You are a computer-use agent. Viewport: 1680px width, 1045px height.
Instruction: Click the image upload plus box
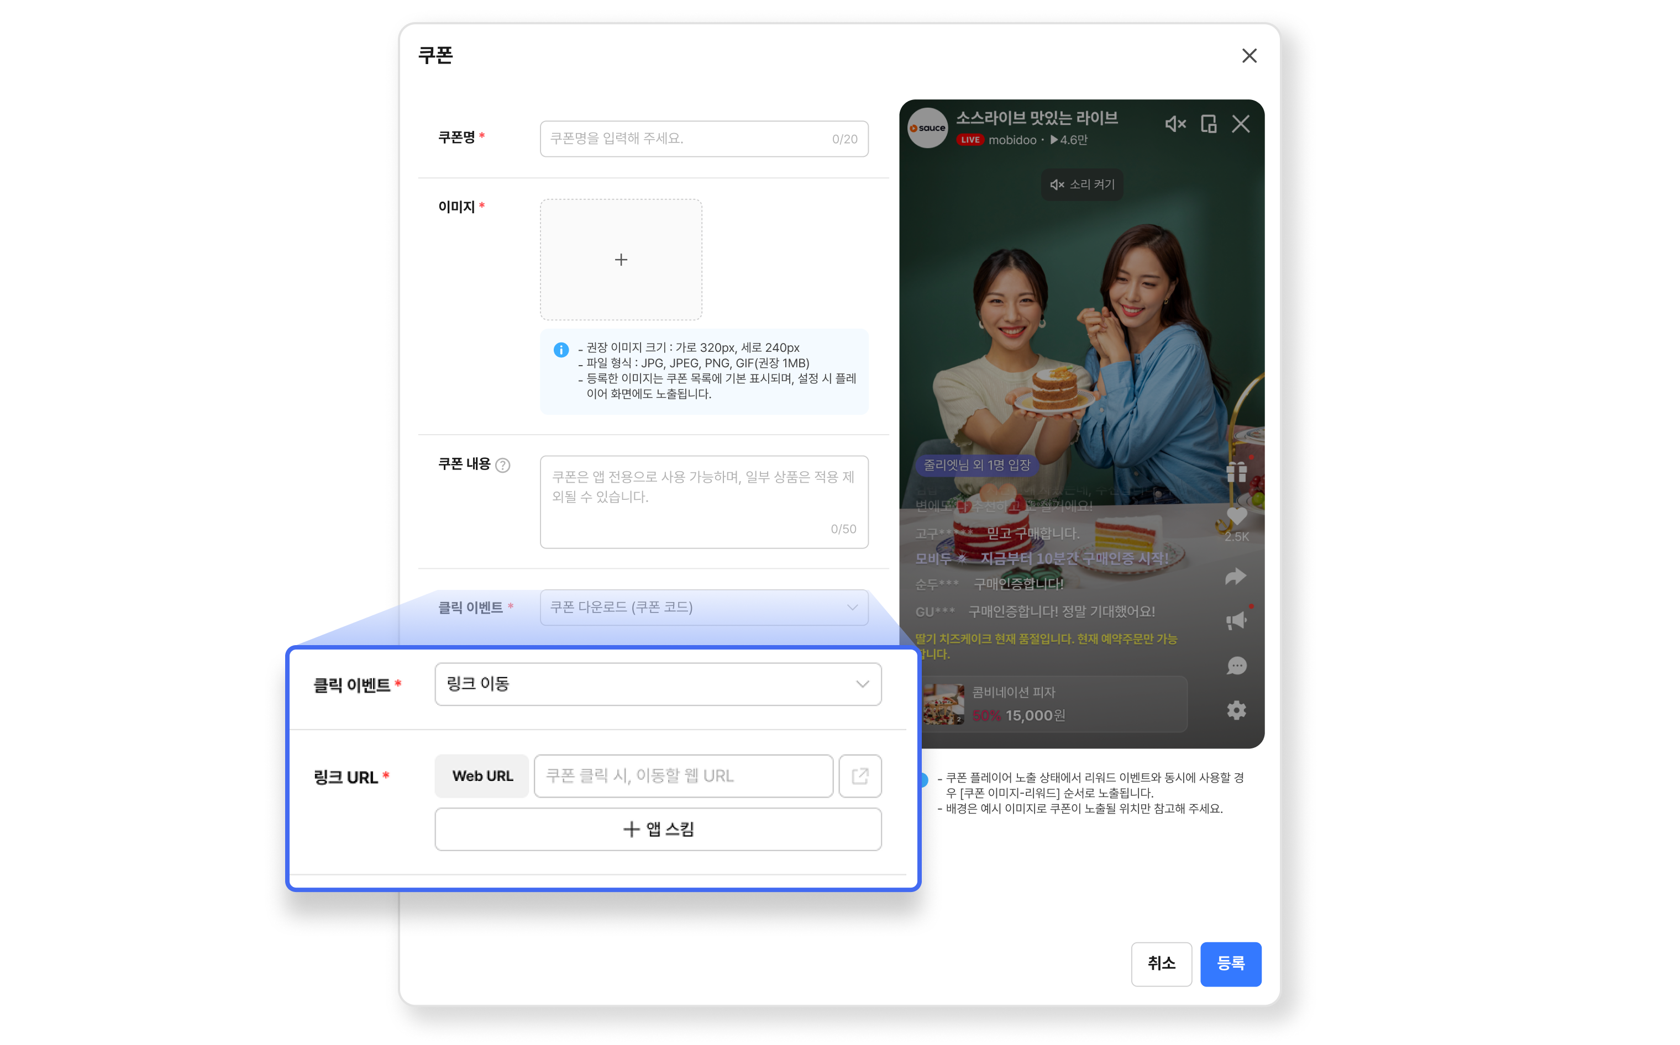tap(621, 259)
